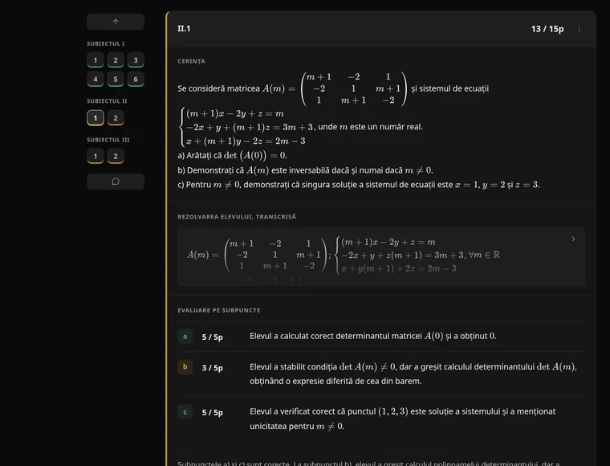Select Subiectul II question 1
Viewport: 610px width, 466px height.
[x=96, y=118]
